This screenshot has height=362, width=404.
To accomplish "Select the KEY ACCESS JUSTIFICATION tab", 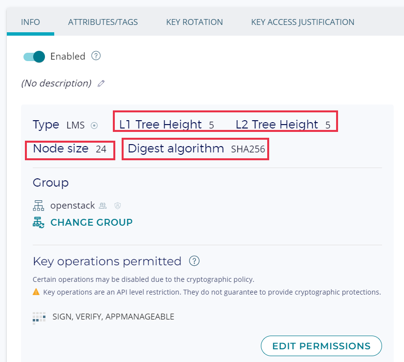I will click(x=303, y=22).
